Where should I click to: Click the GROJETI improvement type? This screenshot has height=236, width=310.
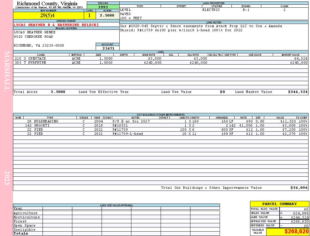tap(42, 126)
